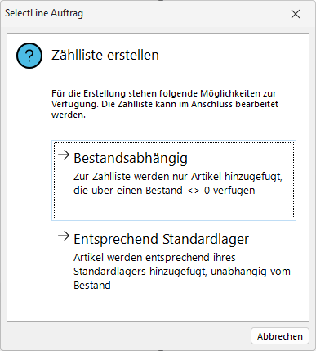The height and width of the screenshot is (351, 316).
Task: Click the blue question mark icon
Action: 29,56
